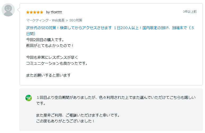Open the 'SEO対策' subcategory

pos(76,20)
